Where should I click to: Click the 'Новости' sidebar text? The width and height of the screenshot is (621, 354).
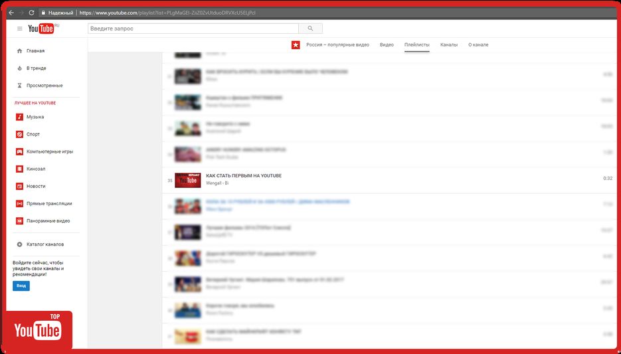36,186
